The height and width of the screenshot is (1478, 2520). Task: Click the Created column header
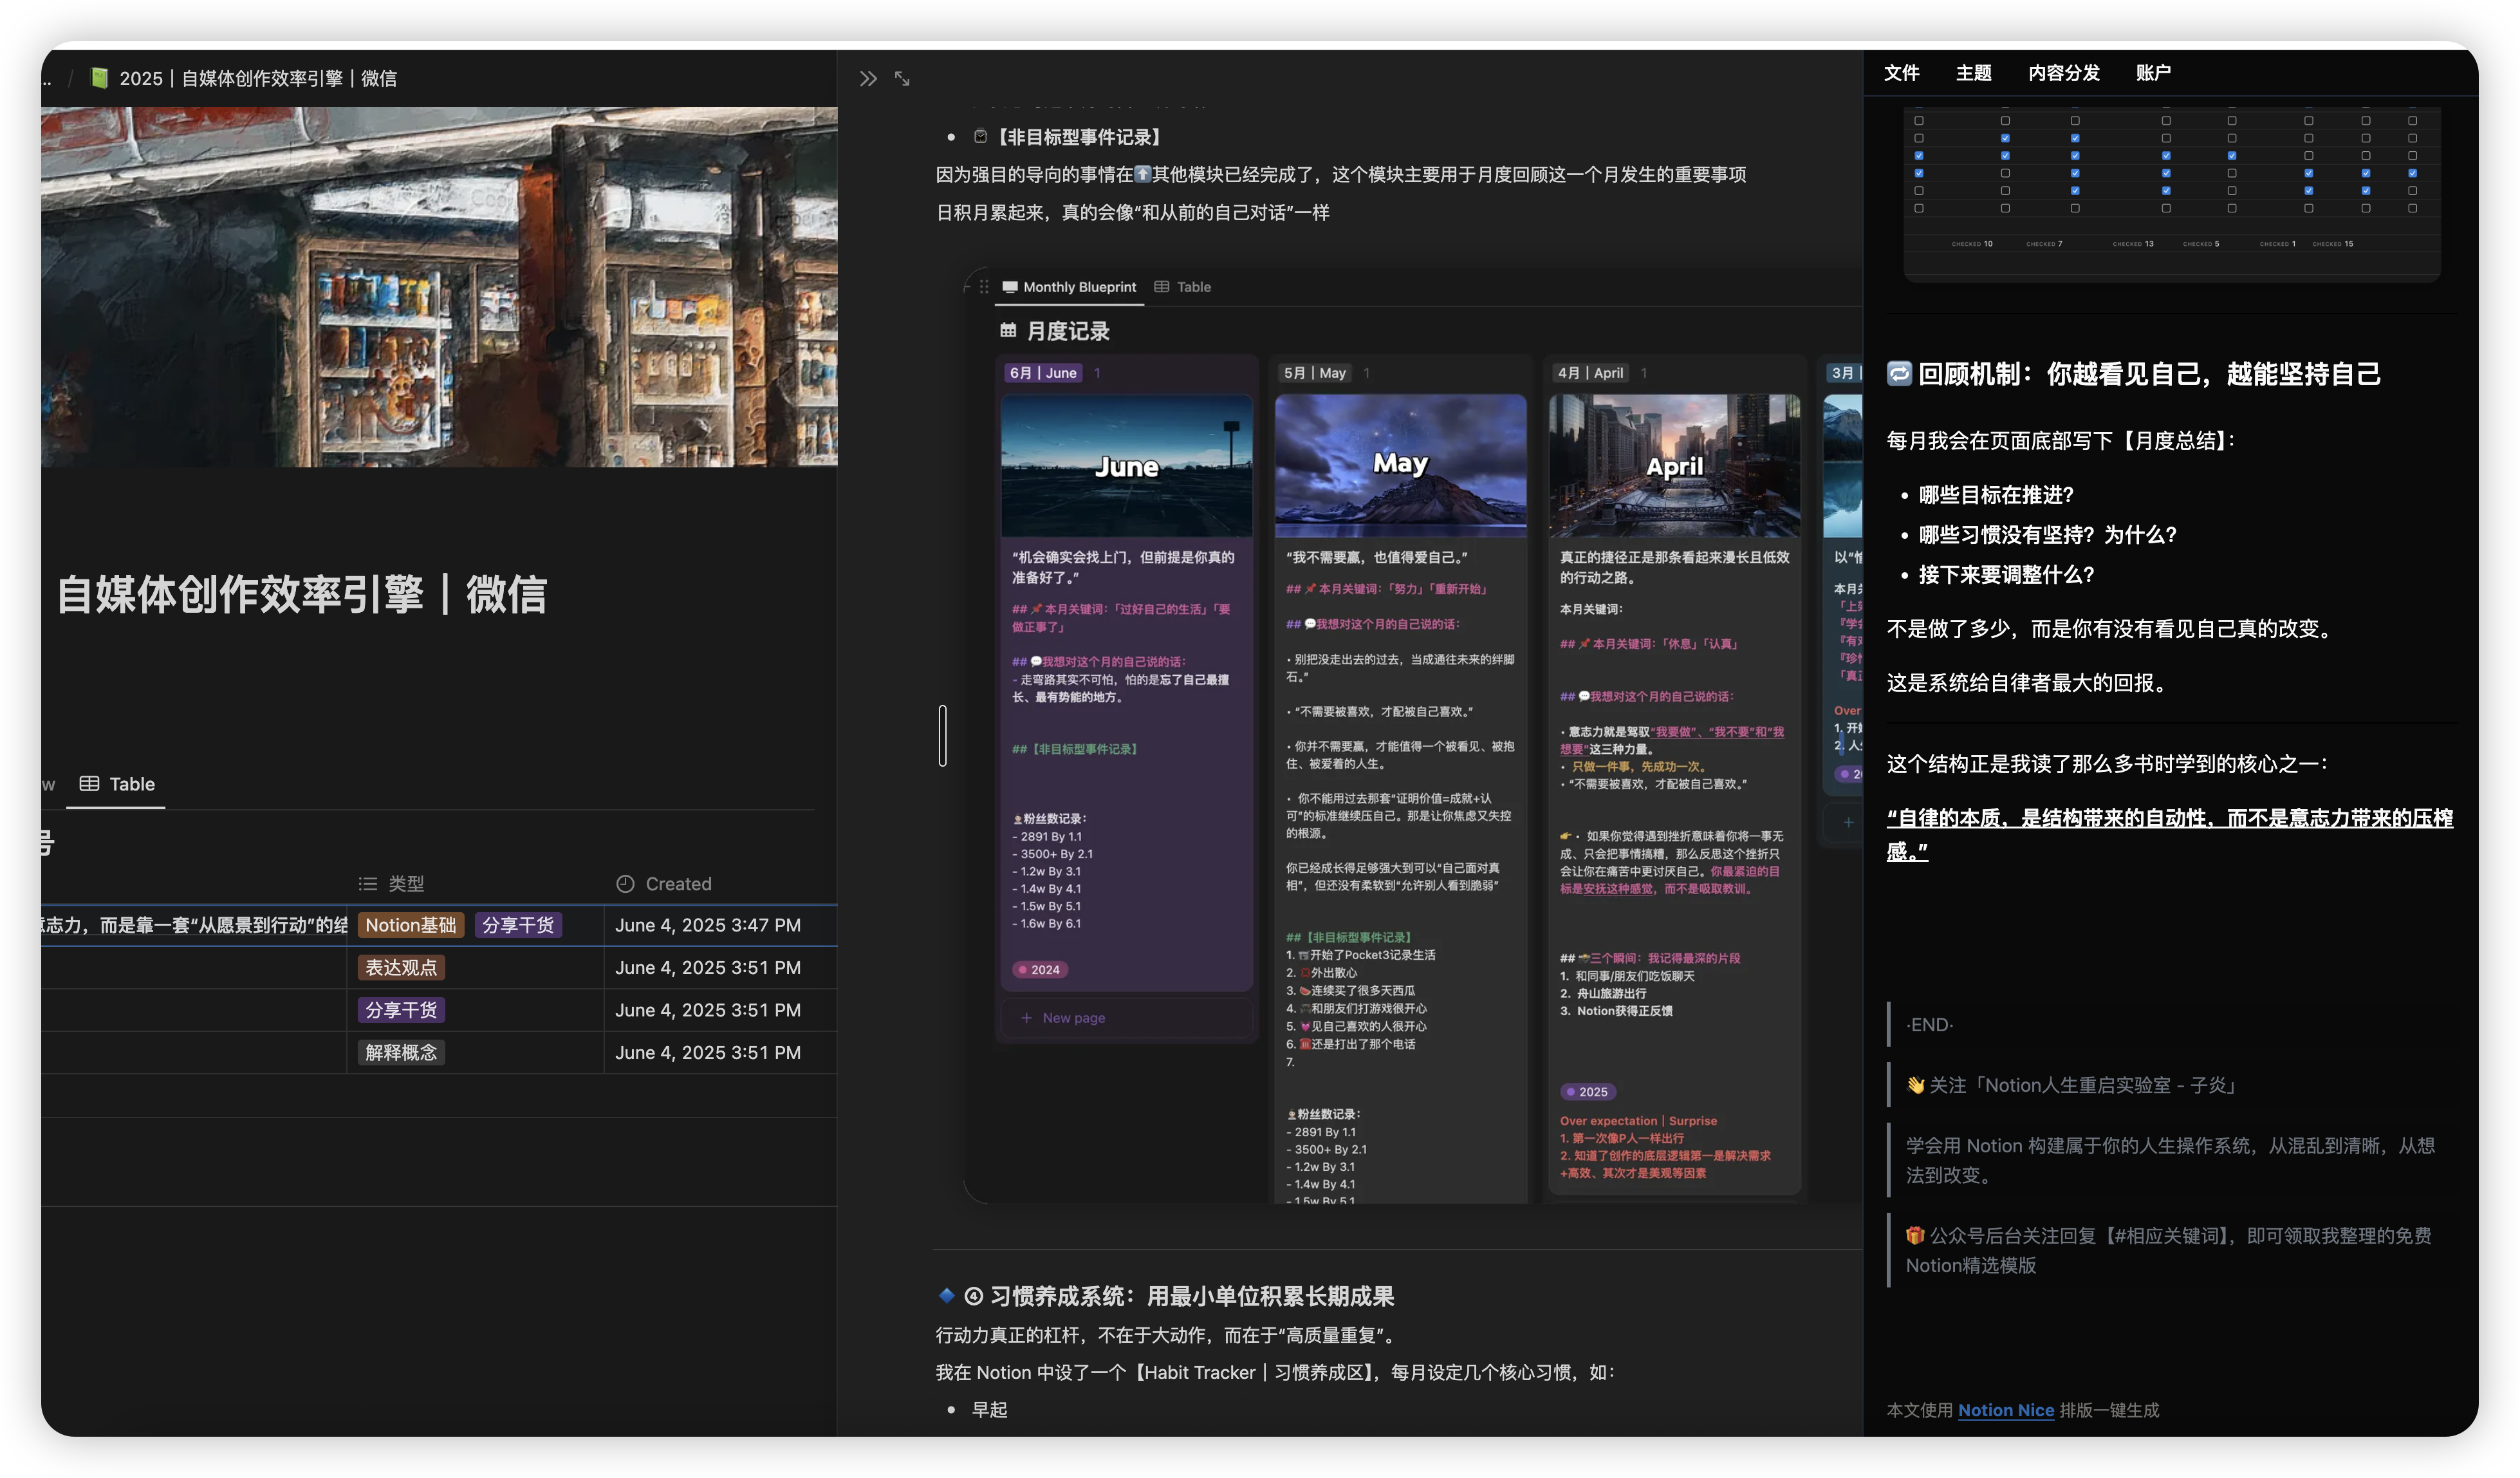tap(663, 884)
